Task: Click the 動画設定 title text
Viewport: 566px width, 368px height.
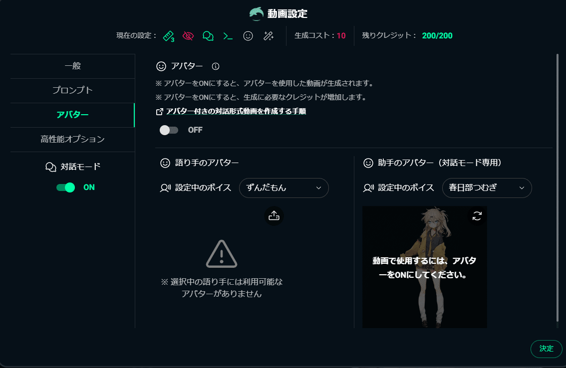Action: 287,13
